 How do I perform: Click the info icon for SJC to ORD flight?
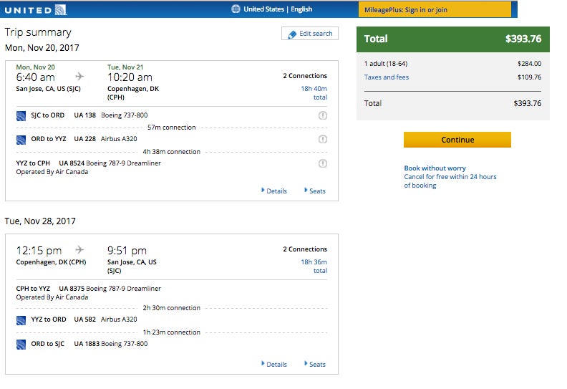coord(323,115)
